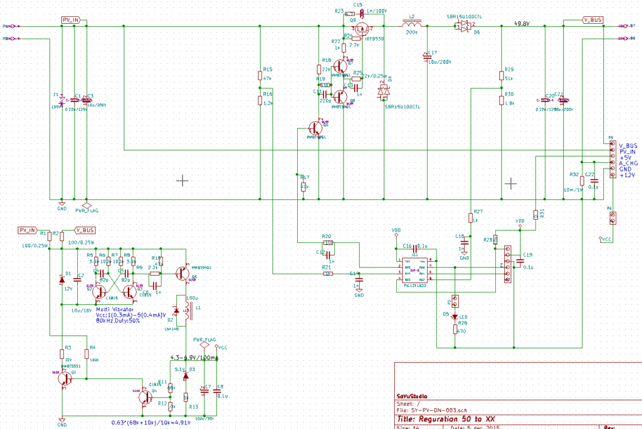Click the Z1 zener diode symbol
Screen dimensions: 642x429
point(61,100)
